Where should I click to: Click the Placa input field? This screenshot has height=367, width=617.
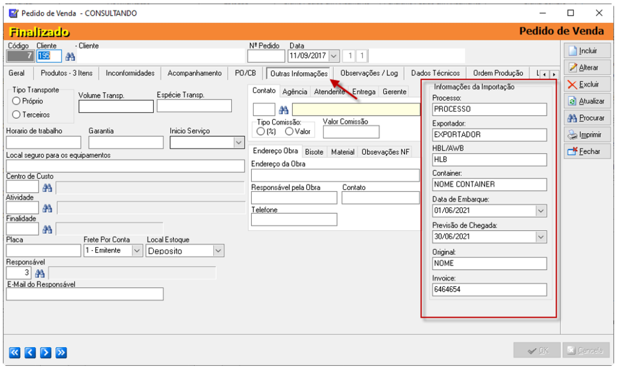(x=43, y=251)
